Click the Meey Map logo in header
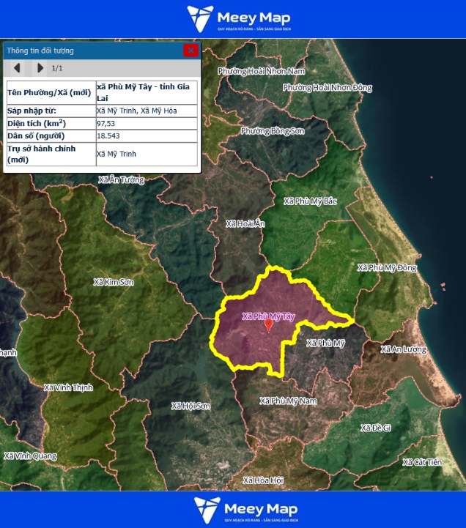 tap(239, 18)
